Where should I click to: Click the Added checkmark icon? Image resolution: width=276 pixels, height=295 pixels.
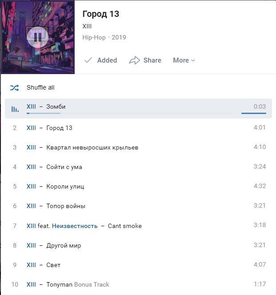pyautogui.click(x=88, y=60)
